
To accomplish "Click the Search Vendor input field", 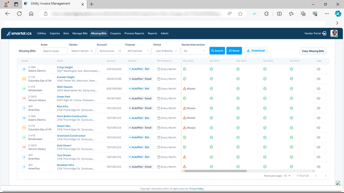I will 82,51.
